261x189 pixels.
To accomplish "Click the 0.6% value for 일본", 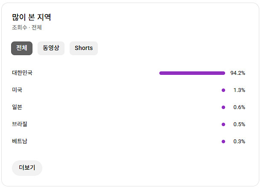I will pos(239,107).
